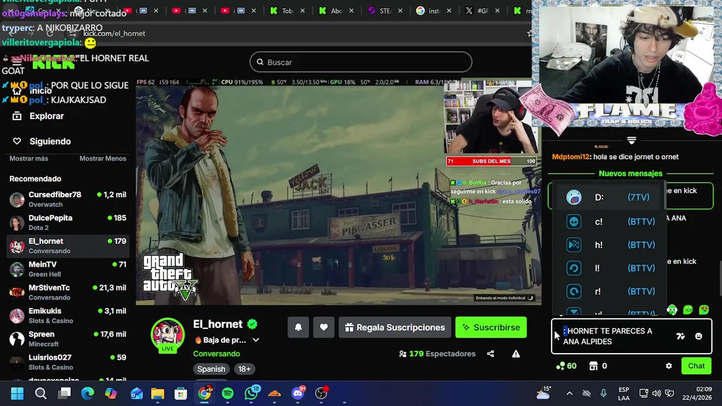The height and width of the screenshot is (406, 722).
Task: Open File Explorer from taskbar
Action: click(x=157, y=393)
